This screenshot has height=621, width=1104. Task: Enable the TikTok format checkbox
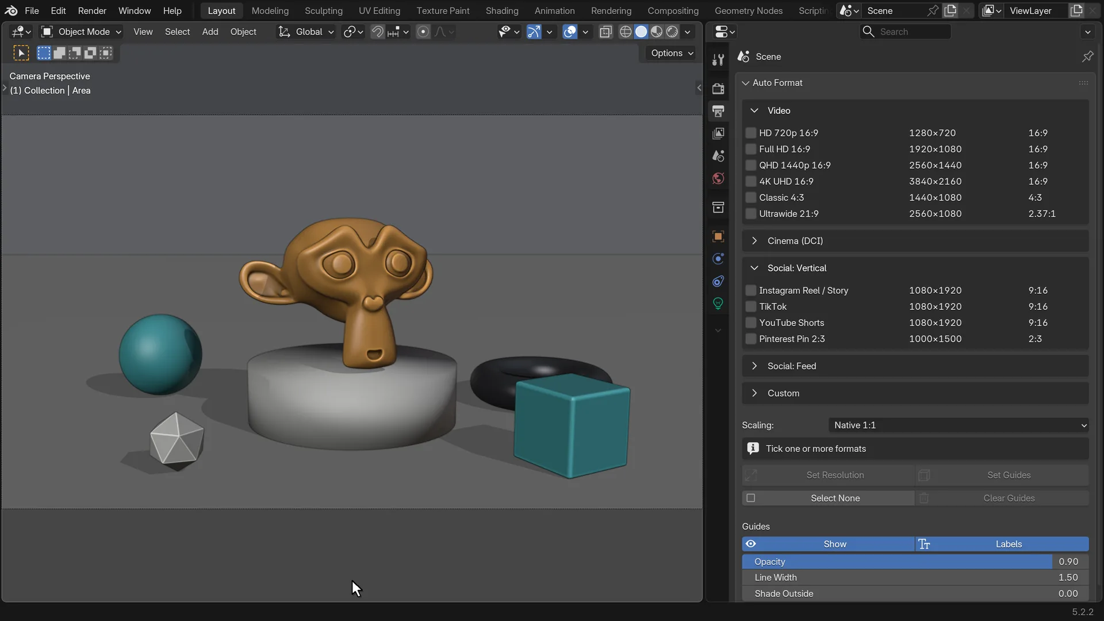point(750,306)
